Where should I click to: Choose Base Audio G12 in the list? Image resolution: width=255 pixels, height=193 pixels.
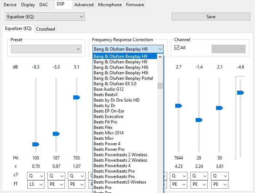[108, 89]
